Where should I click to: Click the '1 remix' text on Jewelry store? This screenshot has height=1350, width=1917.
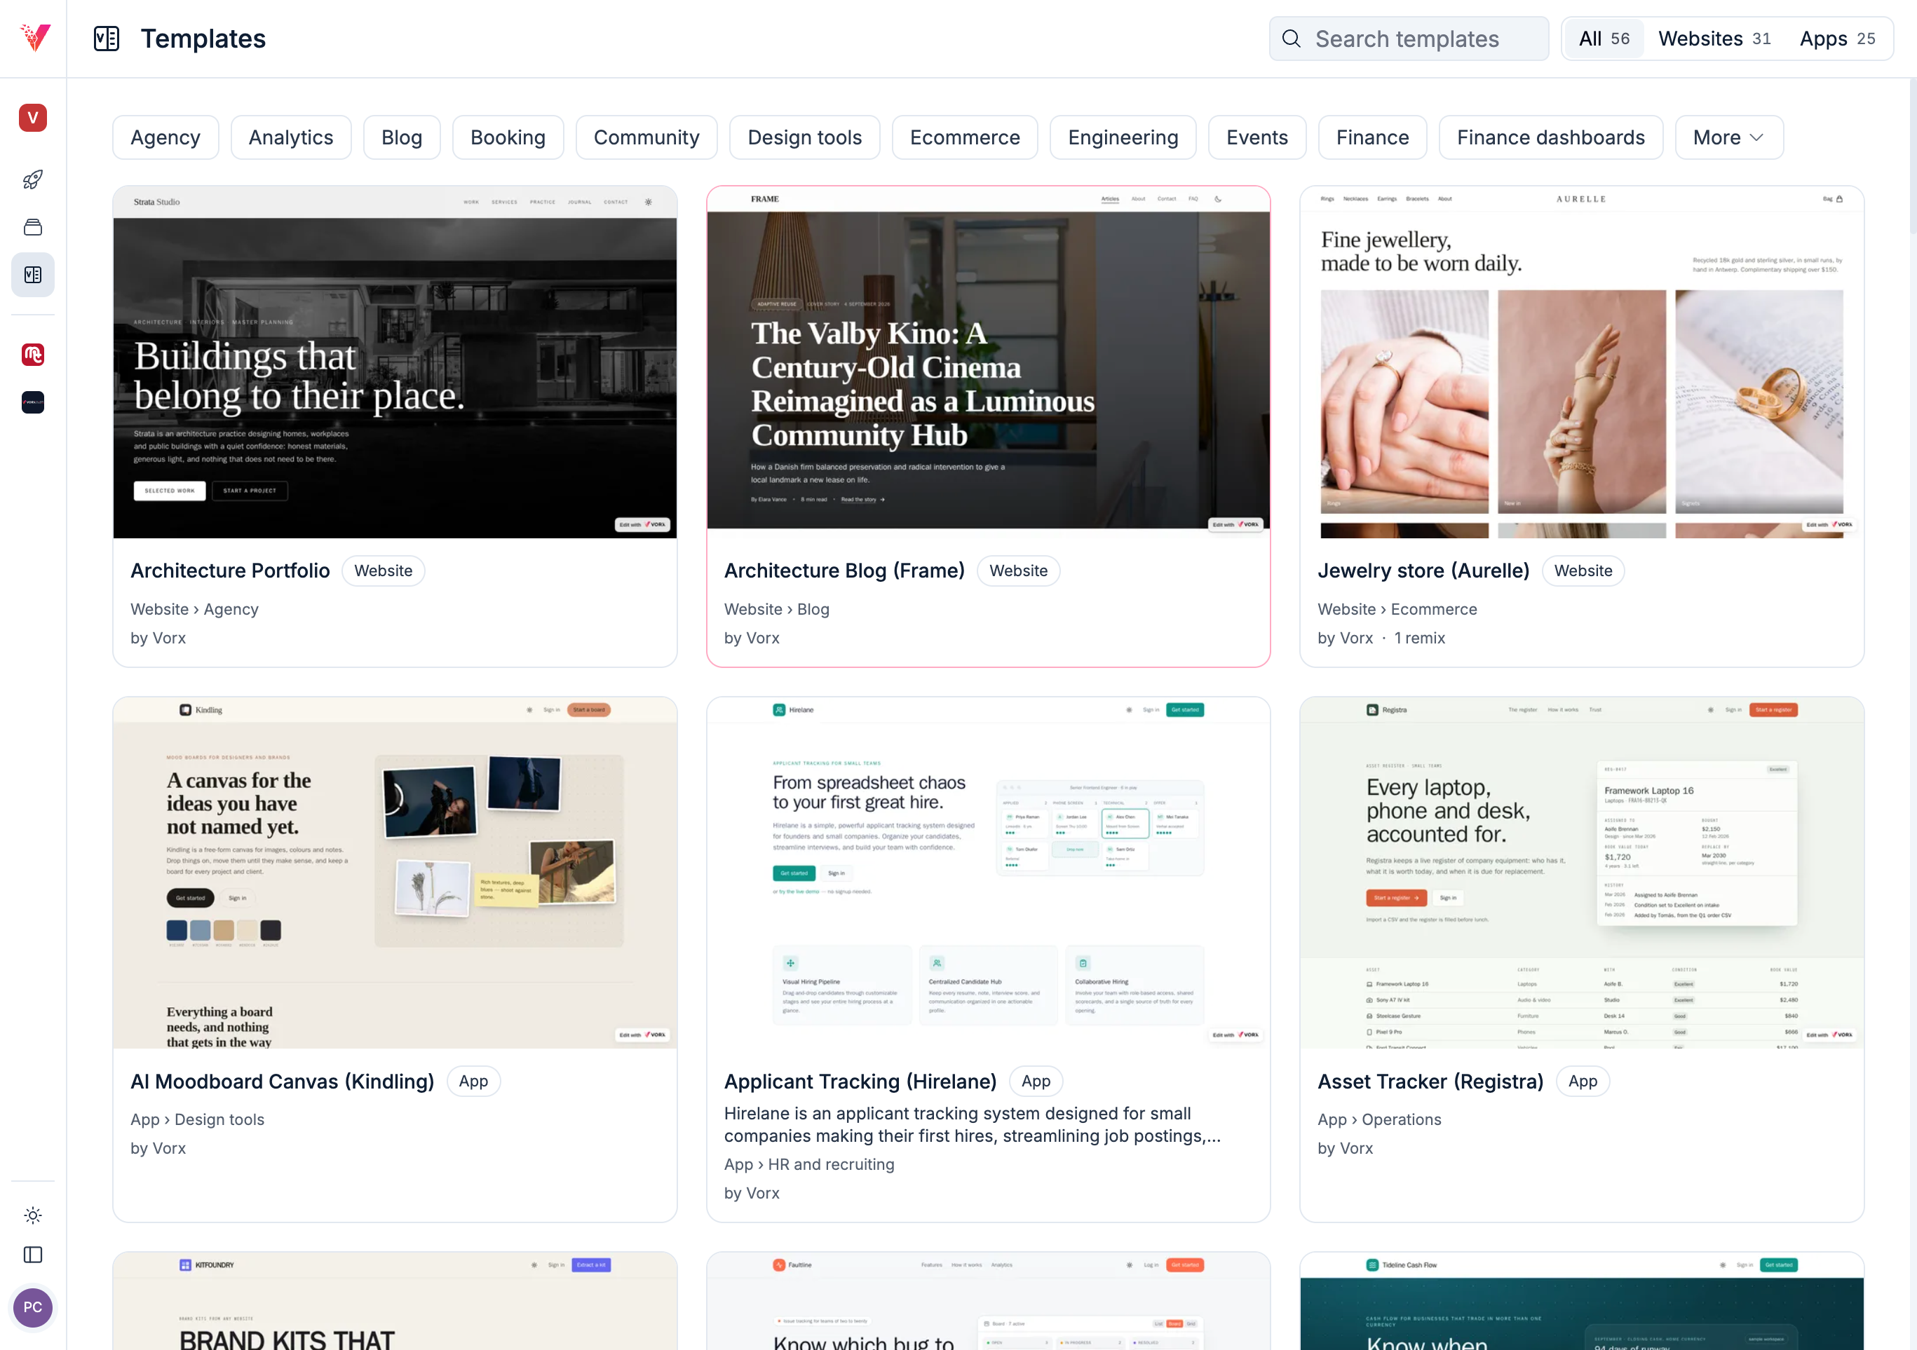coord(1419,638)
